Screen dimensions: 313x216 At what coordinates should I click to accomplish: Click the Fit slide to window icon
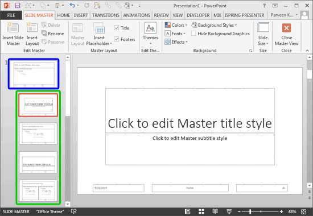click(x=304, y=211)
